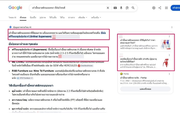Image resolution: width=180 pixels, height=113 pixels.
Task: Open the Short videos tab
Action: [x=53, y=18]
